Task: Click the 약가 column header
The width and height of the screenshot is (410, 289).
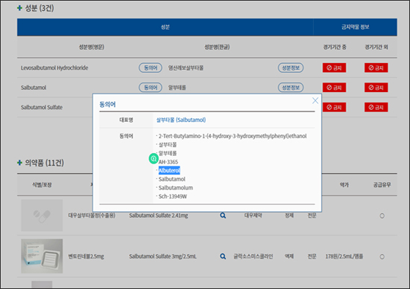Action: point(344,185)
